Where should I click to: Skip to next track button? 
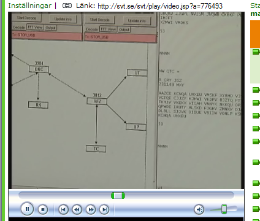point(104,209)
